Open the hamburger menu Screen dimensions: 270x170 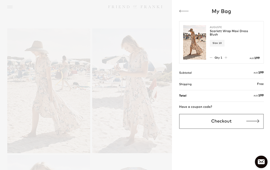click(10, 7)
